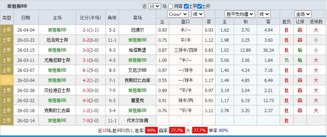Select away team 哈塔斯堡

pyautogui.click(x=137, y=50)
